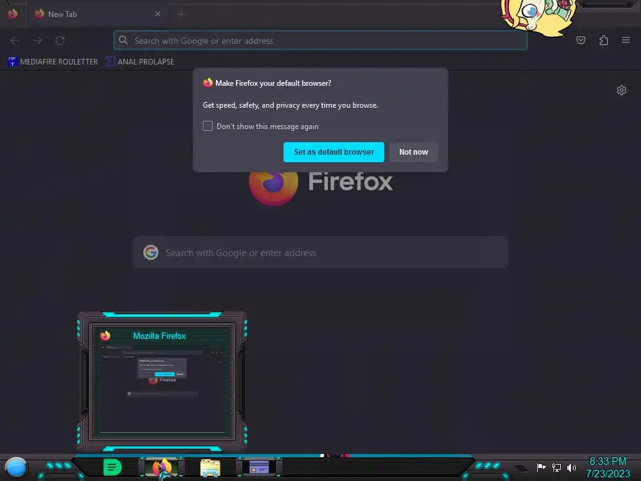Go forward with the forward arrow
641x481 pixels.
(38, 41)
